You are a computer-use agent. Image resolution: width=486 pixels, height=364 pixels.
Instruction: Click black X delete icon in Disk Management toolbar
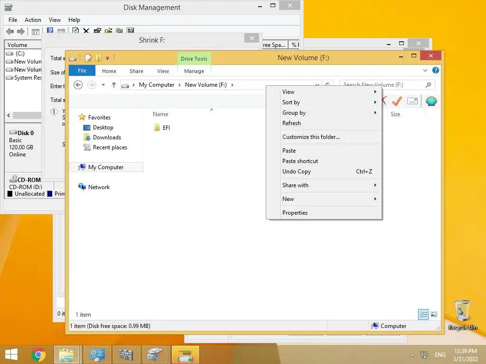point(86,31)
